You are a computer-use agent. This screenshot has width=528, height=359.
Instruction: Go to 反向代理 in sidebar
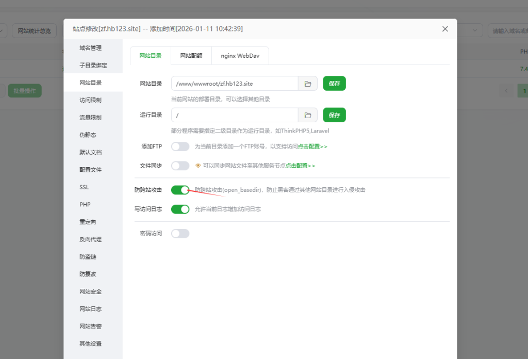tap(90, 239)
